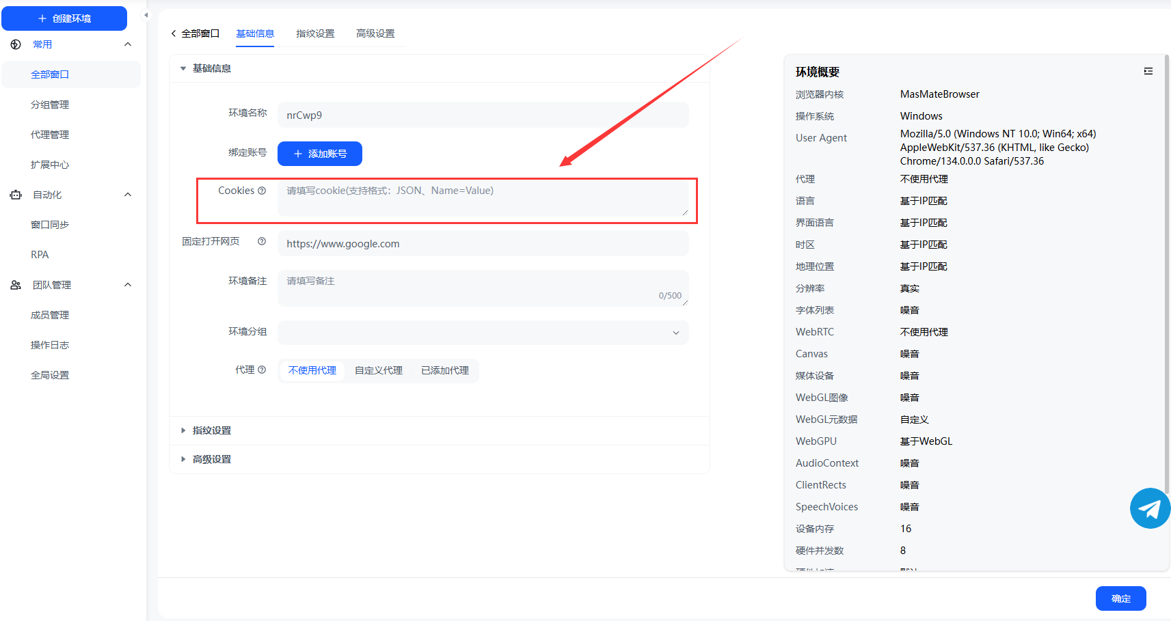Viewport: 1171px width, 621px height.
Task: Select the 不使用代理 proxy option
Action: (x=312, y=370)
